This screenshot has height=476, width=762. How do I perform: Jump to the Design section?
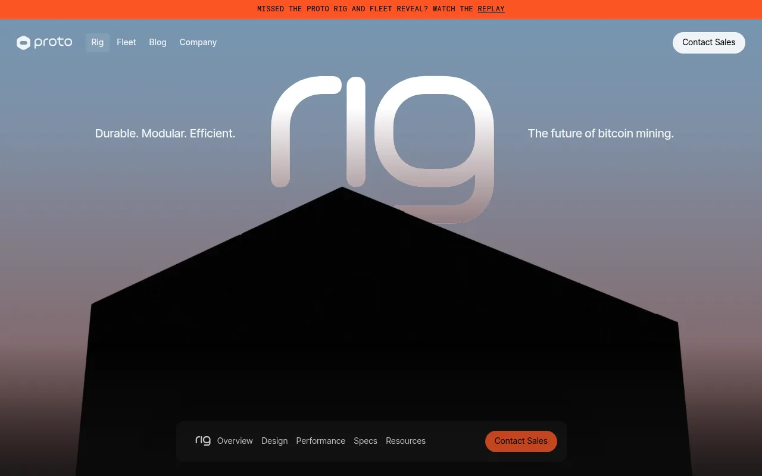[x=274, y=441]
